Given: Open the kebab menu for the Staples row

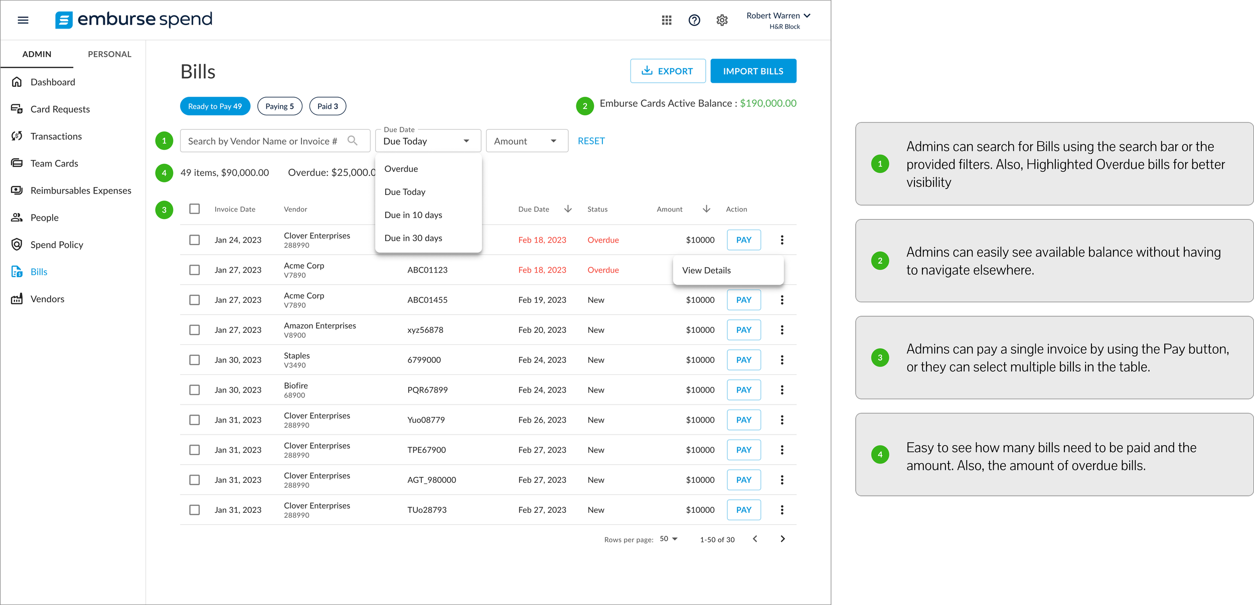Looking at the screenshot, I should tap(781, 360).
